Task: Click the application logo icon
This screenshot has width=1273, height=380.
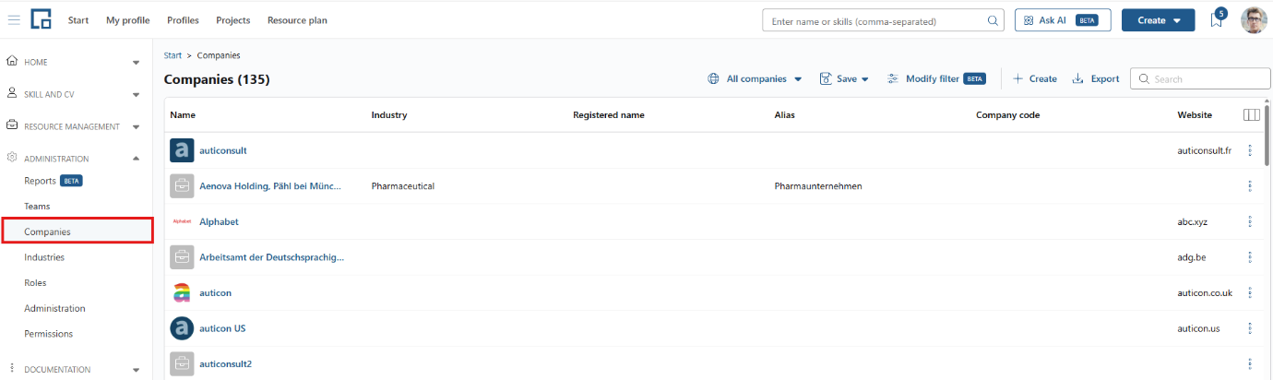Action: point(41,19)
